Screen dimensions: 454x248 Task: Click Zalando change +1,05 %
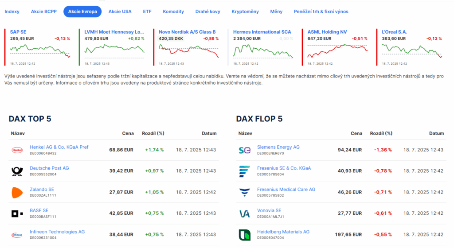[154, 192]
